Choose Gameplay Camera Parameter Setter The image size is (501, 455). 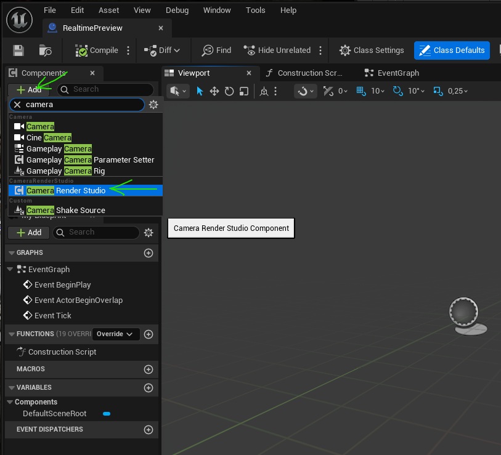(86, 159)
